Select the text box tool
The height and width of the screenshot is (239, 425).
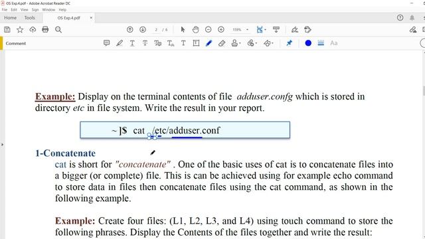(x=196, y=43)
